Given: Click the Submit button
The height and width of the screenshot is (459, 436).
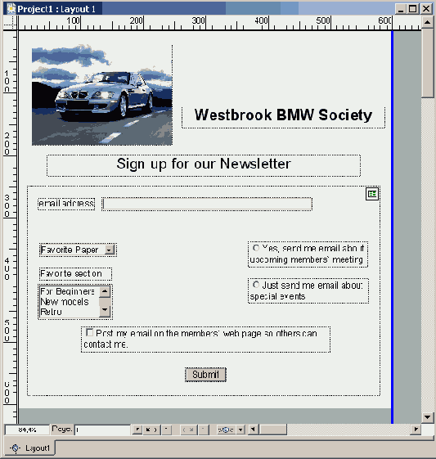Looking at the screenshot, I should click(x=205, y=375).
